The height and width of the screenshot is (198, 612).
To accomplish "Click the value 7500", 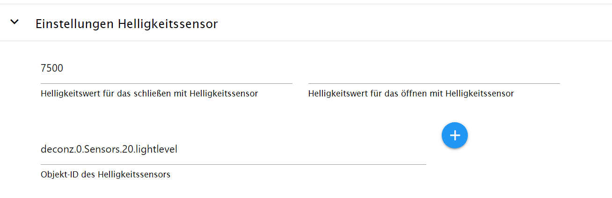I will pos(52,68).
